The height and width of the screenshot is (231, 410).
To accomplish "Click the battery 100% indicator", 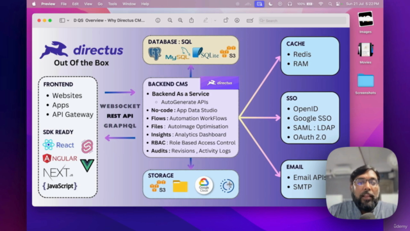I will click(x=305, y=4).
